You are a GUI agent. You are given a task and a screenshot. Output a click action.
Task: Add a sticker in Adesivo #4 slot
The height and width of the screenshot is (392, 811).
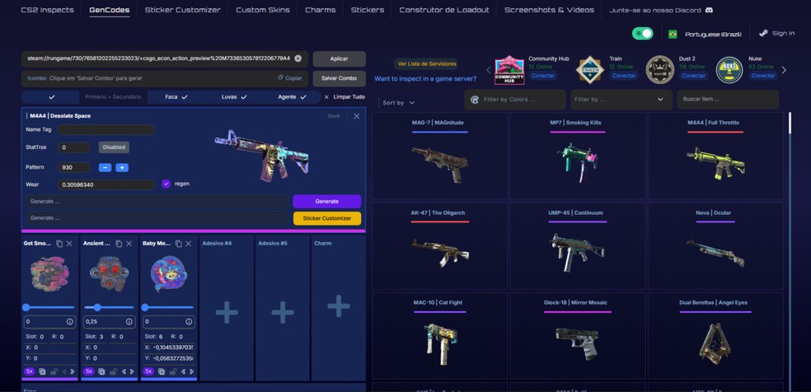(227, 312)
